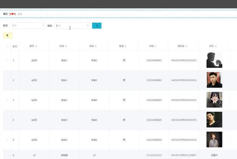The height and width of the screenshot is (159, 237).
Task: Click the 会员5 account cell
Action: click(x=34, y=120)
